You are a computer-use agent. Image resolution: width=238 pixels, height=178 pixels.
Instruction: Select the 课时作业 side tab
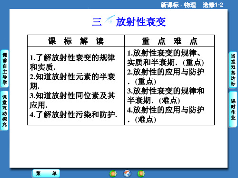click(x=233, y=110)
